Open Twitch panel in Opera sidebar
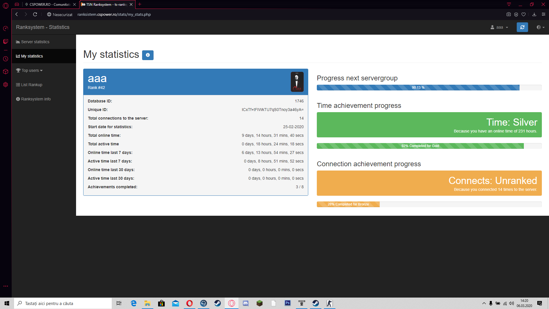This screenshot has height=309, width=549. tap(5, 42)
